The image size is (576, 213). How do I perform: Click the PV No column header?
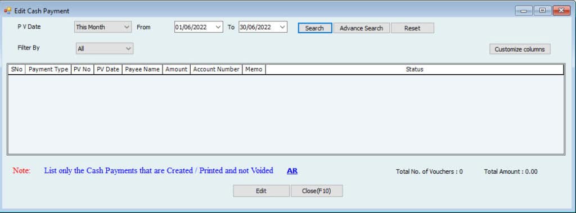82,70
